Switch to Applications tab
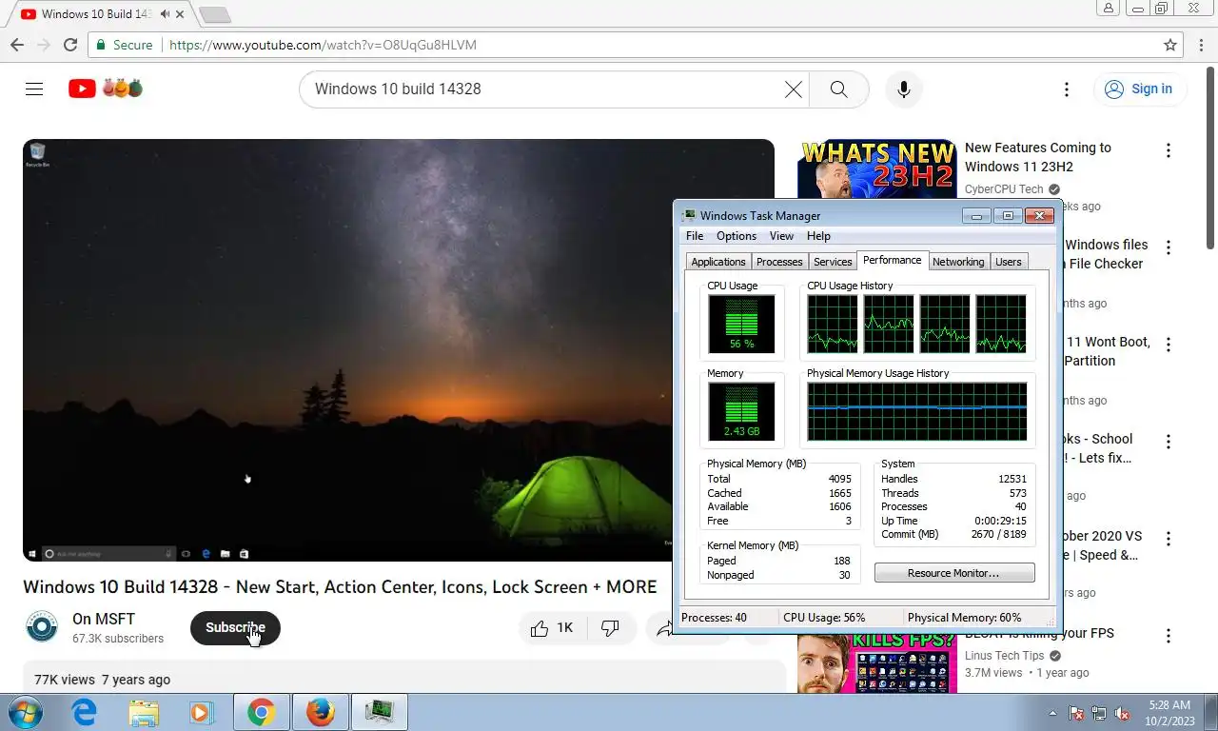 [718, 262]
